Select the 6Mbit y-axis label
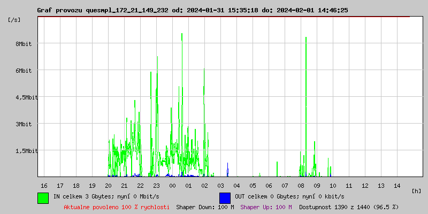This screenshot has height=214, width=428. [x=24, y=71]
